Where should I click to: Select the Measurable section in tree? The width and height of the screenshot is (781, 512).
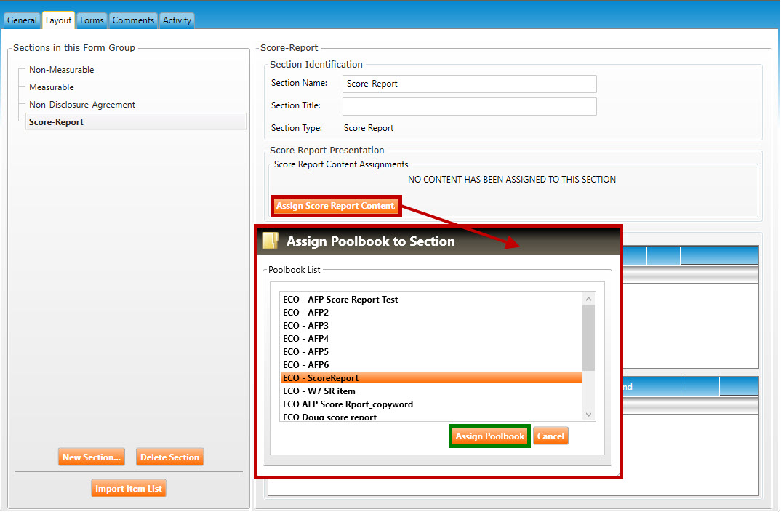(51, 87)
